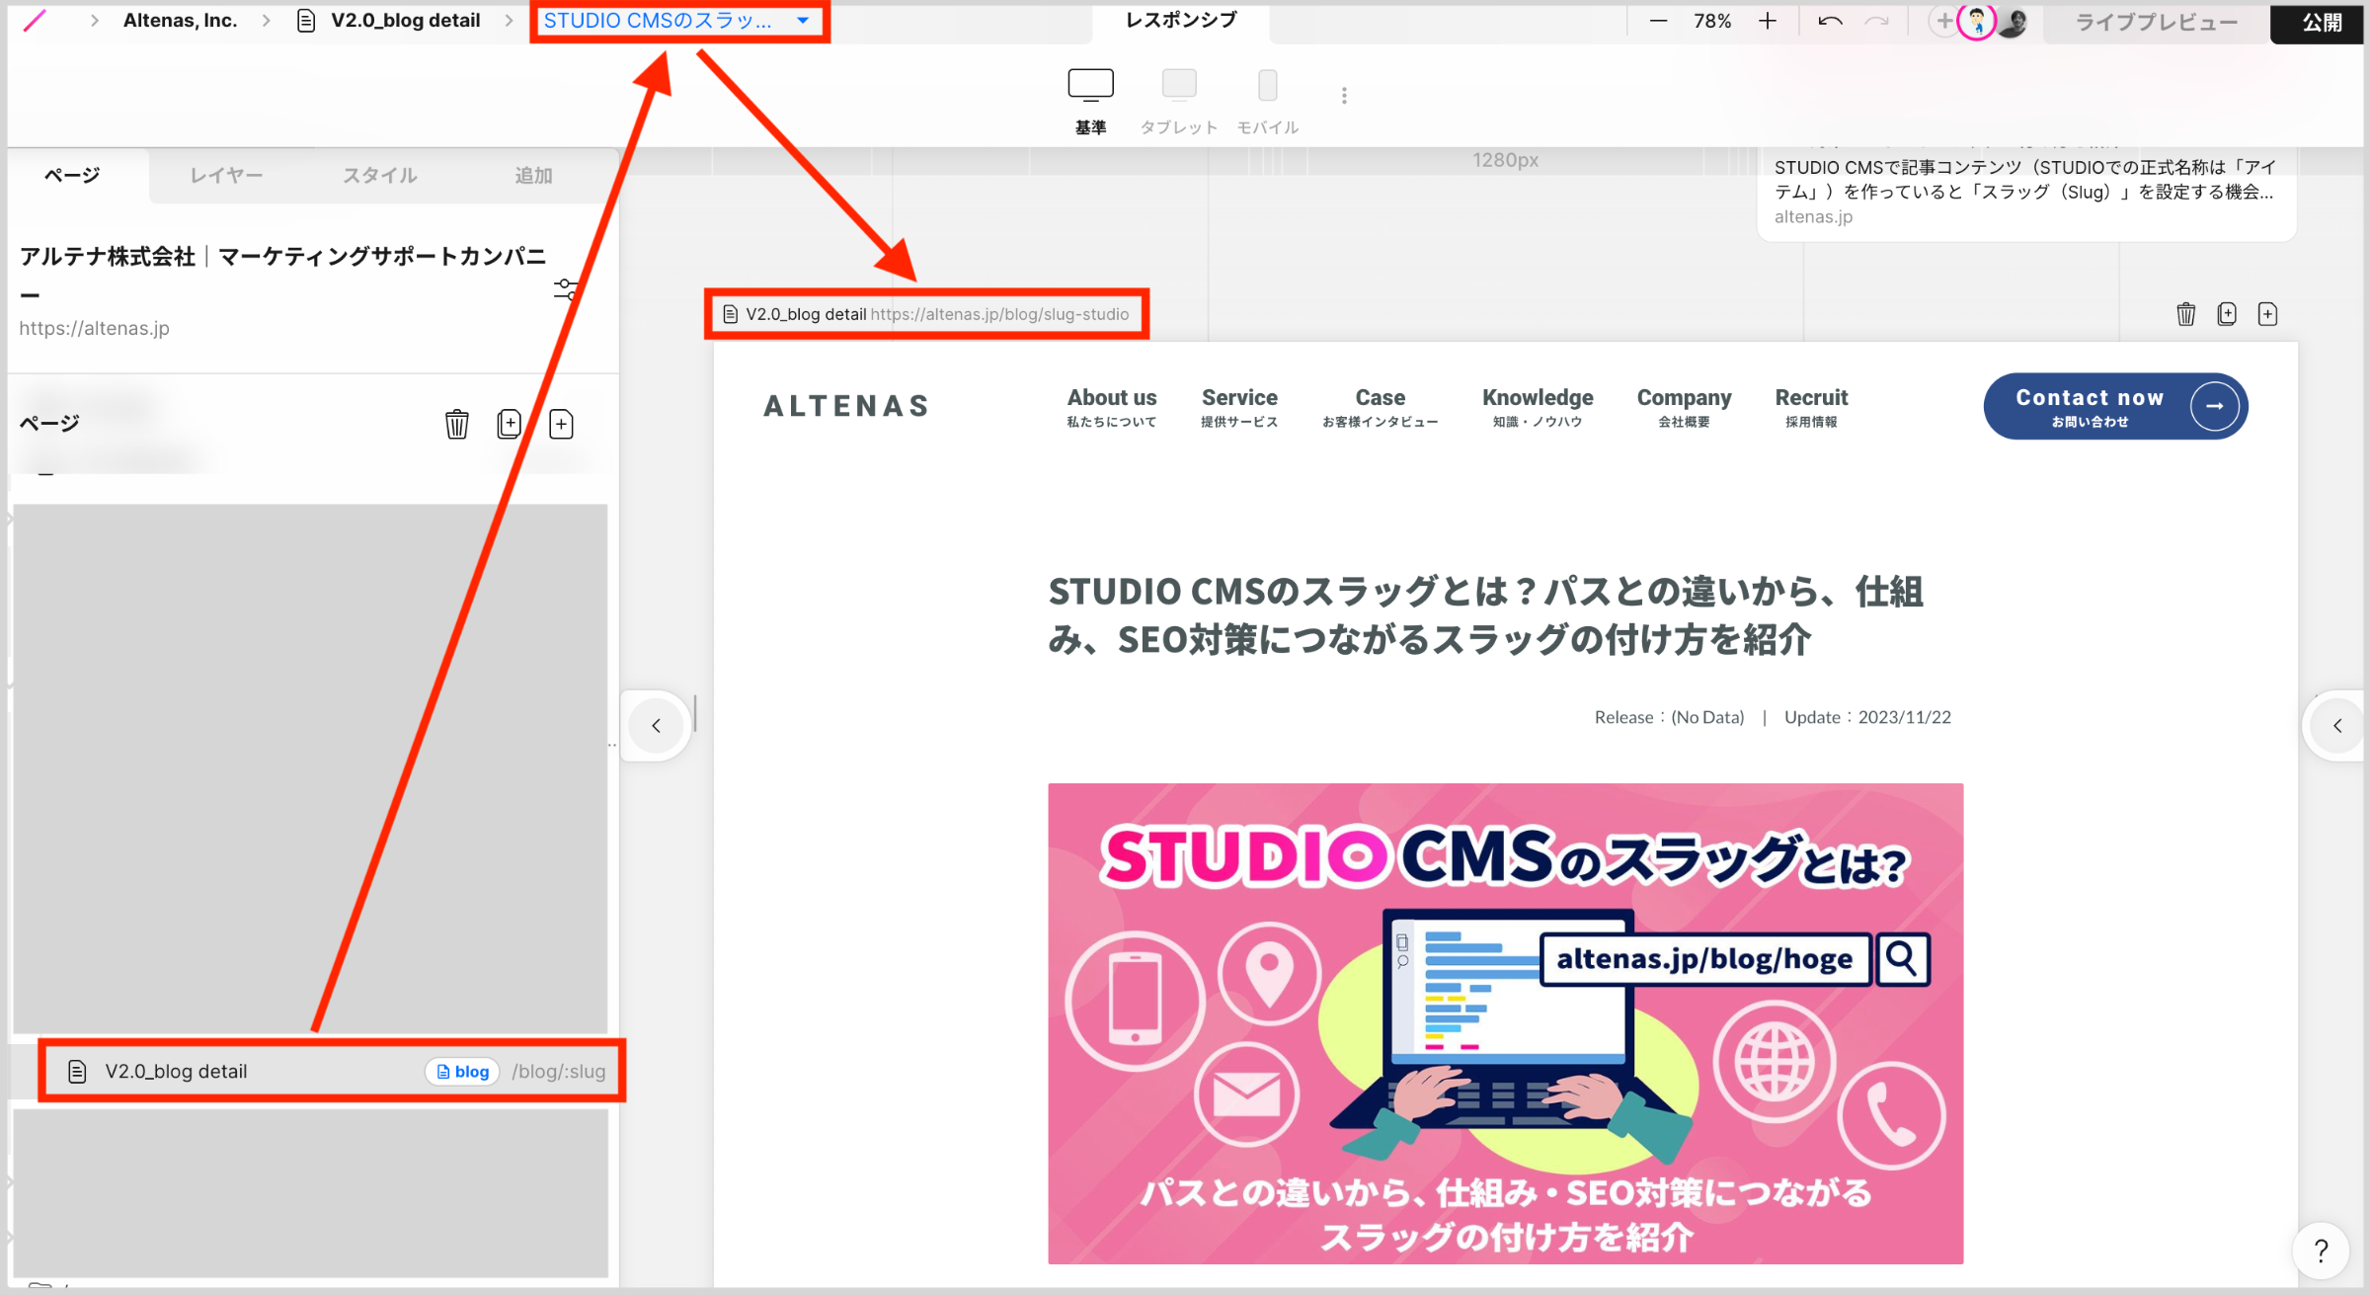This screenshot has height=1295, width=2370.
Task: Switch to 追加 panel tab
Action: pyautogui.click(x=533, y=175)
